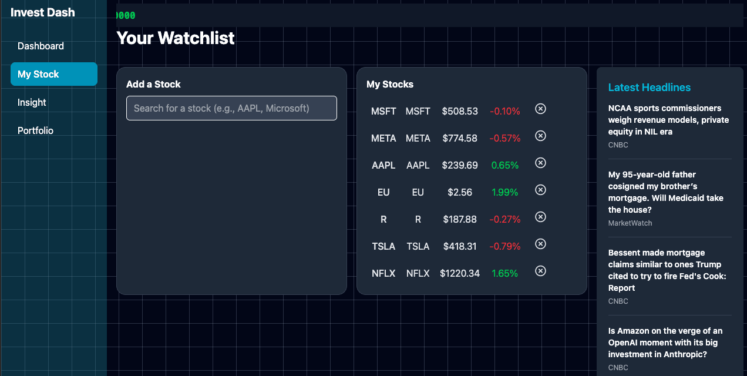Image resolution: width=747 pixels, height=376 pixels.
Task: Remove TSLA from My Stocks
Action: [541, 244]
